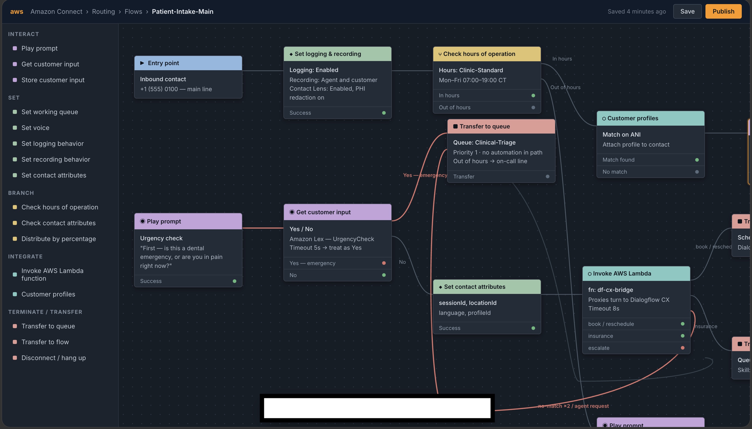Screen dimensions: 752x429
Task: Click 'no-match ×2 / agent request' edge label
Action: click(573, 406)
